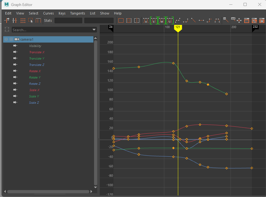Open the View menu
Viewport: 266px width, 197px height.
click(x=20, y=13)
